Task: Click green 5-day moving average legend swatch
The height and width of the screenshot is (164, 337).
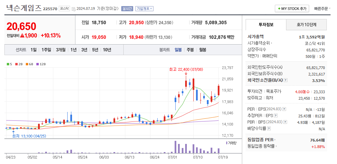Action: (x=8, y=64)
